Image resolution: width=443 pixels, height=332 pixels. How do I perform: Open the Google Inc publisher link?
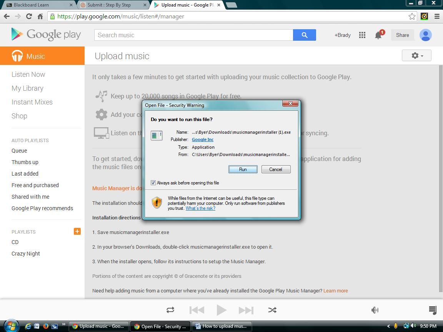click(x=203, y=139)
